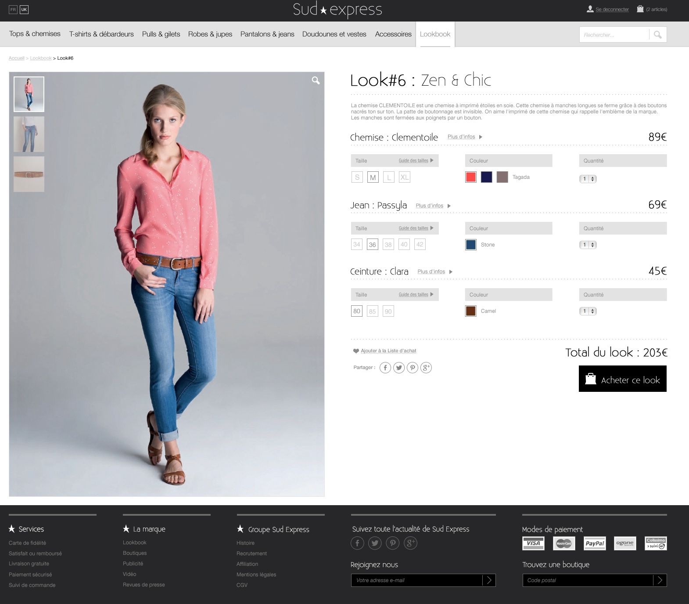The height and width of the screenshot is (604, 689).
Task: Submit newsletter e-mail arrow button
Action: click(489, 580)
